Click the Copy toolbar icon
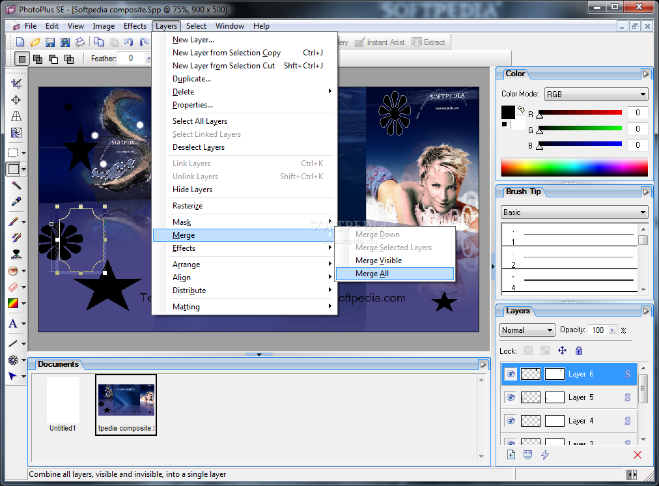The width and height of the screenshot is (659, 486). [x=99, y=42]
